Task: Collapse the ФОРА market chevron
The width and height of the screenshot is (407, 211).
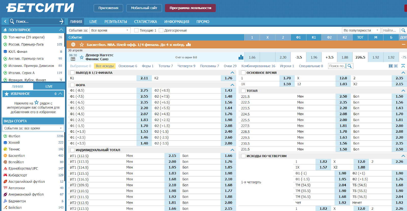Action: 232,85
